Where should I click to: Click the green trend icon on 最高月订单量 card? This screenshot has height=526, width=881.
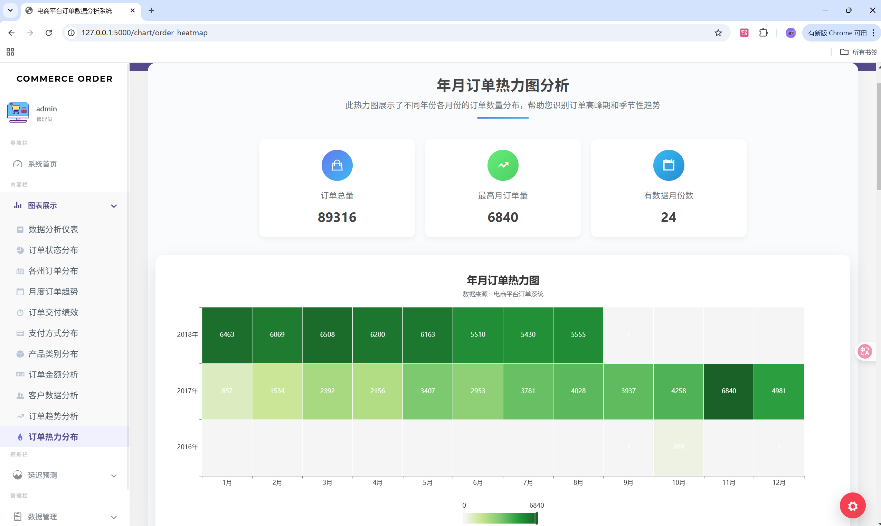point(502,165)
